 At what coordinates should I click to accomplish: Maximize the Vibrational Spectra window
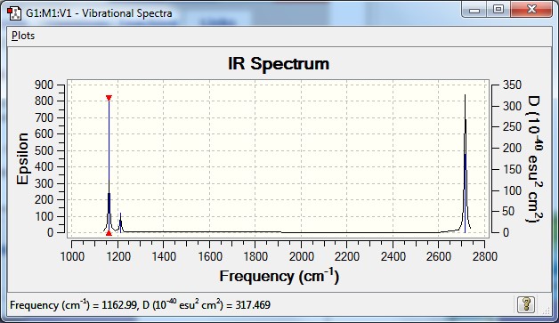pyautogui.click(x=498, y=9)
